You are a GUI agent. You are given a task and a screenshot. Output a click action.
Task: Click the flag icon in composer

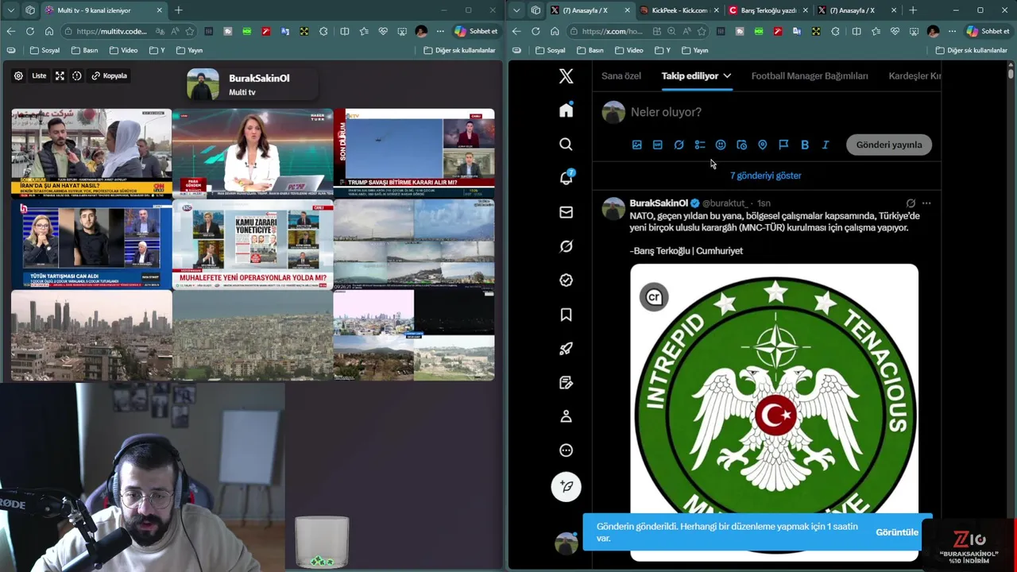(x=783, y=145)
